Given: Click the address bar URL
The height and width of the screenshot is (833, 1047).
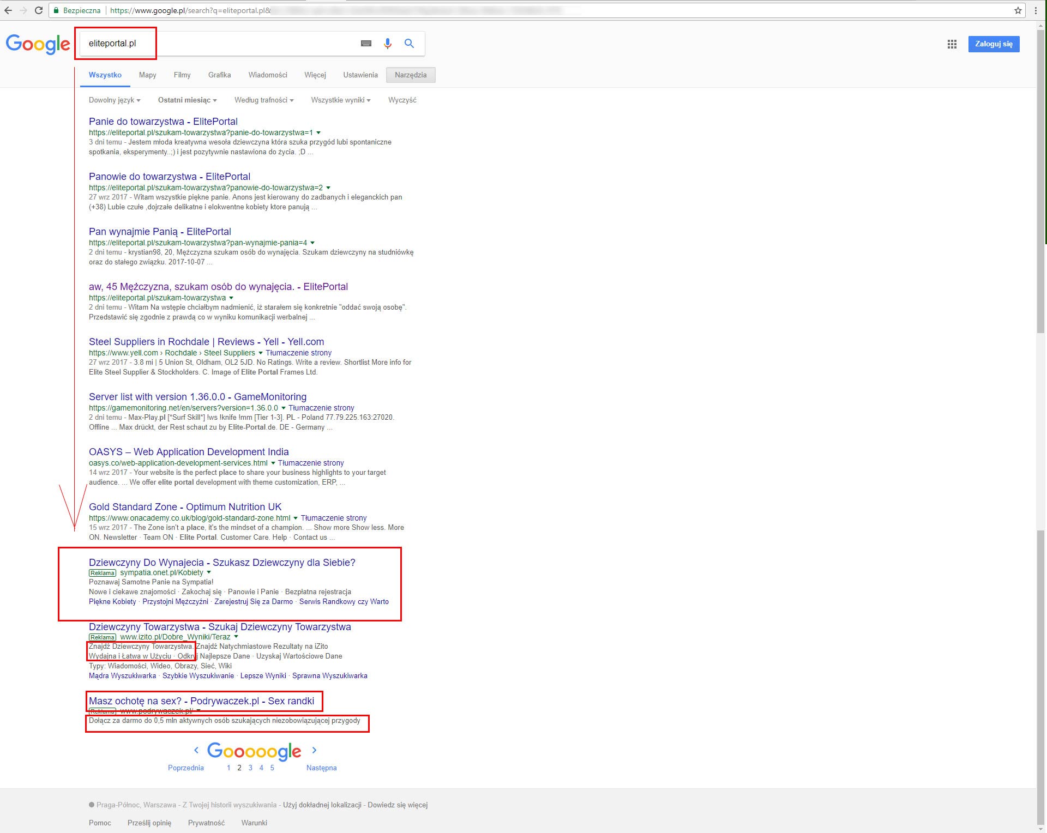Looking at the screenshot, I should [190, 10].
